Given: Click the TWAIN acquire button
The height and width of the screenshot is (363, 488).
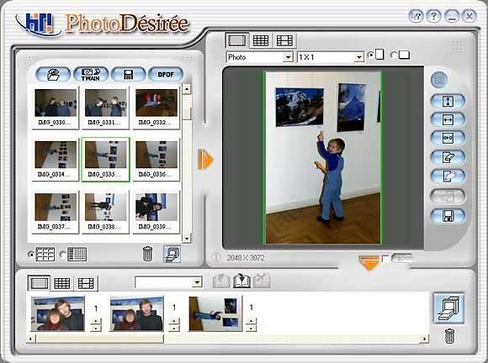Looking at the screenshot, I should 91,75.
